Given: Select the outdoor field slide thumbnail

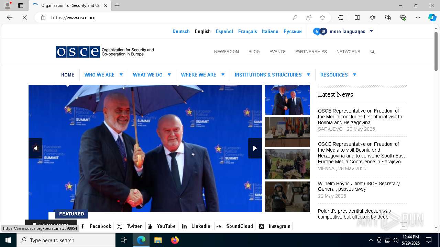Looking at the screenshot, I should click(287, 164).
